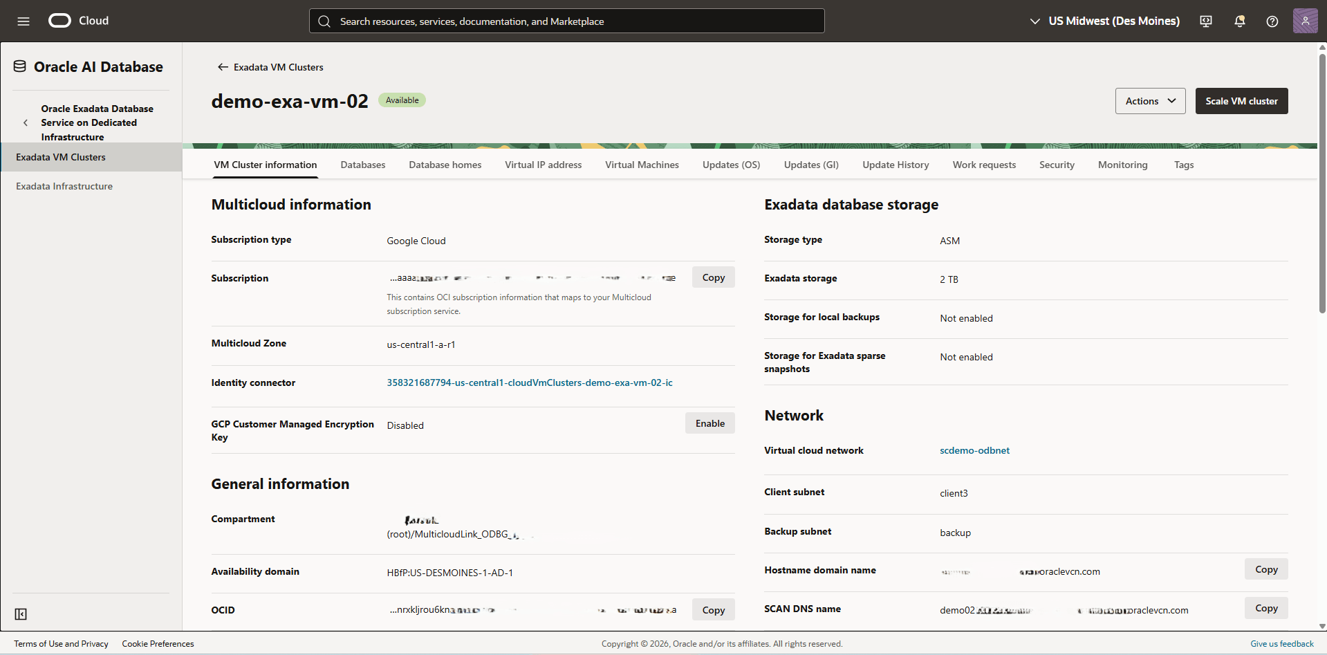Open the scdemo-odbnet virtual cloud network link
The image size is (1327, 655).
point(974,450)
